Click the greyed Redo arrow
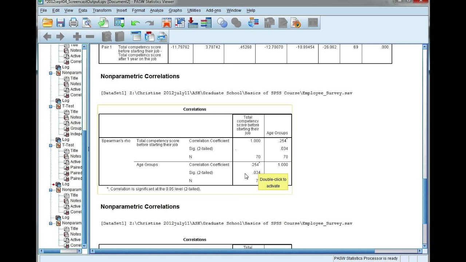466x262 pixels. click(x=149, y=23)
